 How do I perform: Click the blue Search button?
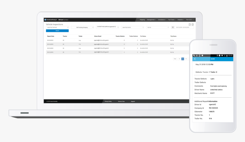coord(57,31)
